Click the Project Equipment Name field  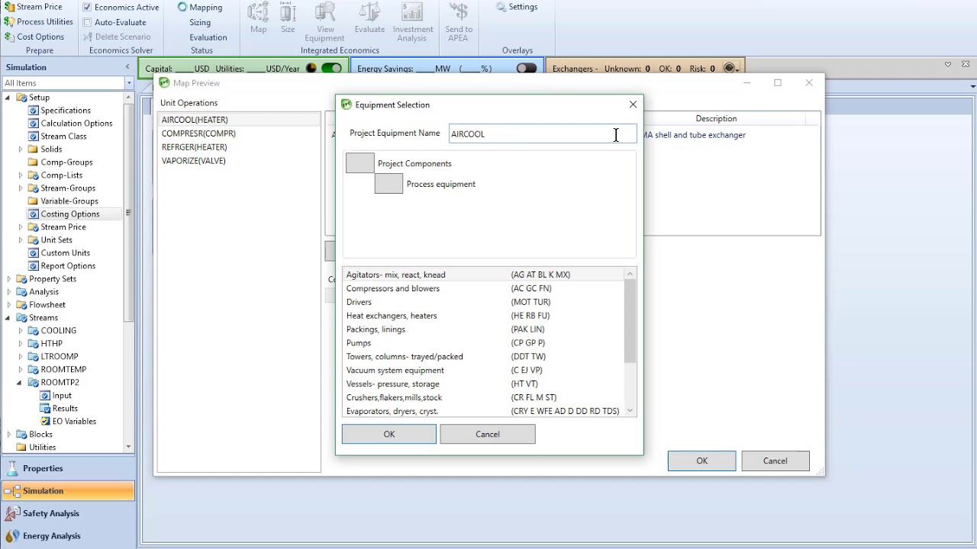[542, 133]
